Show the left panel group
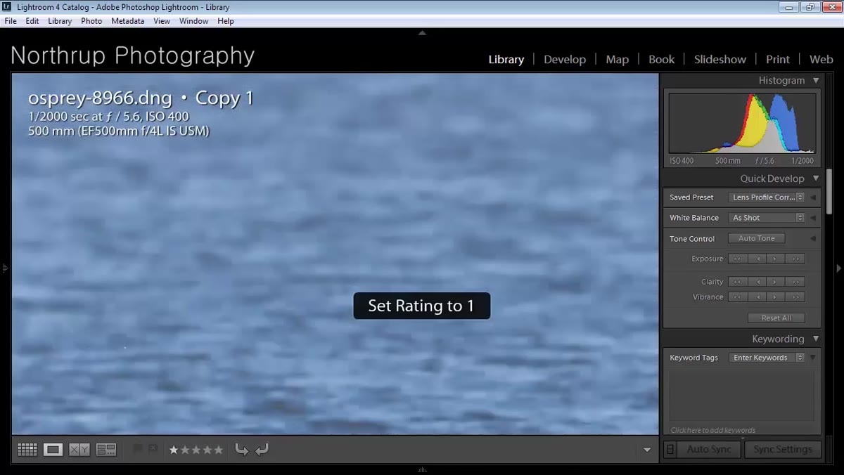The width and height of the screenshot is (844, 475). (x=4, y=268)
